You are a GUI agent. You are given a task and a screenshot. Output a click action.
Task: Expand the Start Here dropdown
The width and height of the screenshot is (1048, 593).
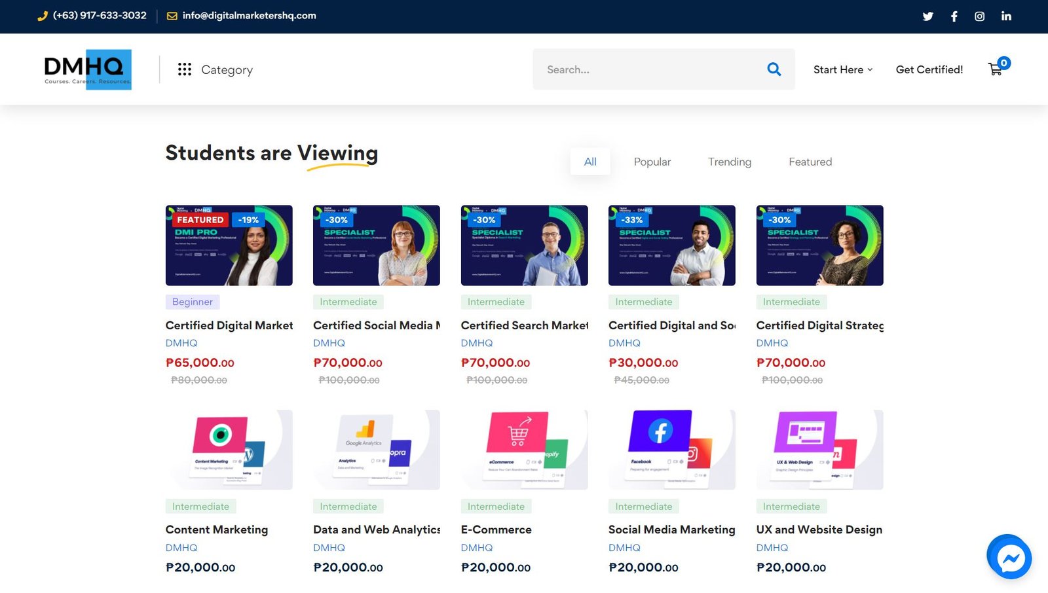(x=842, y=69)
